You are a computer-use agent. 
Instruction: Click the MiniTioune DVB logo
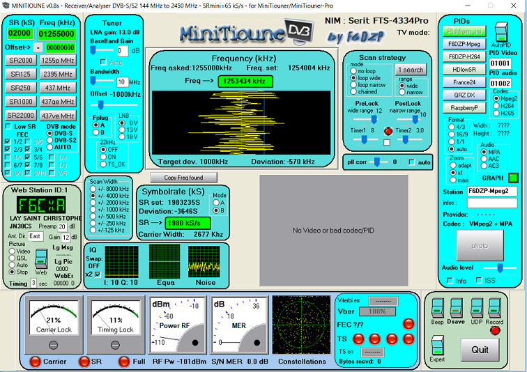(246, 33)
